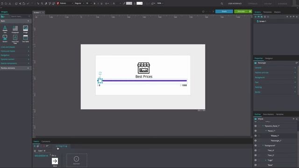
Task: Toggle visibility of Text_4 layer
Action: [x=256, y=150]
